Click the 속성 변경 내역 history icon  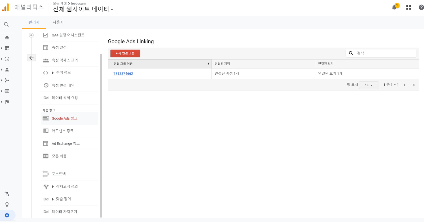pos(46,85)
